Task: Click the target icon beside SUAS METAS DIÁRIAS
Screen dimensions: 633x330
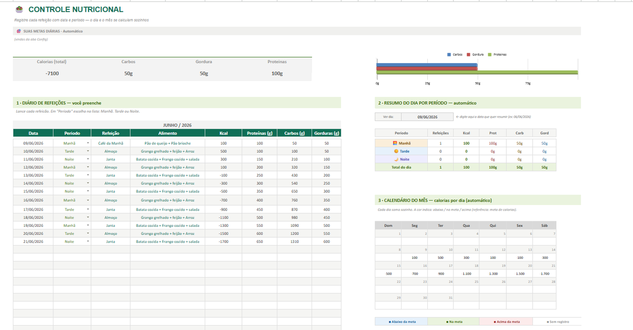Action: 18,31
